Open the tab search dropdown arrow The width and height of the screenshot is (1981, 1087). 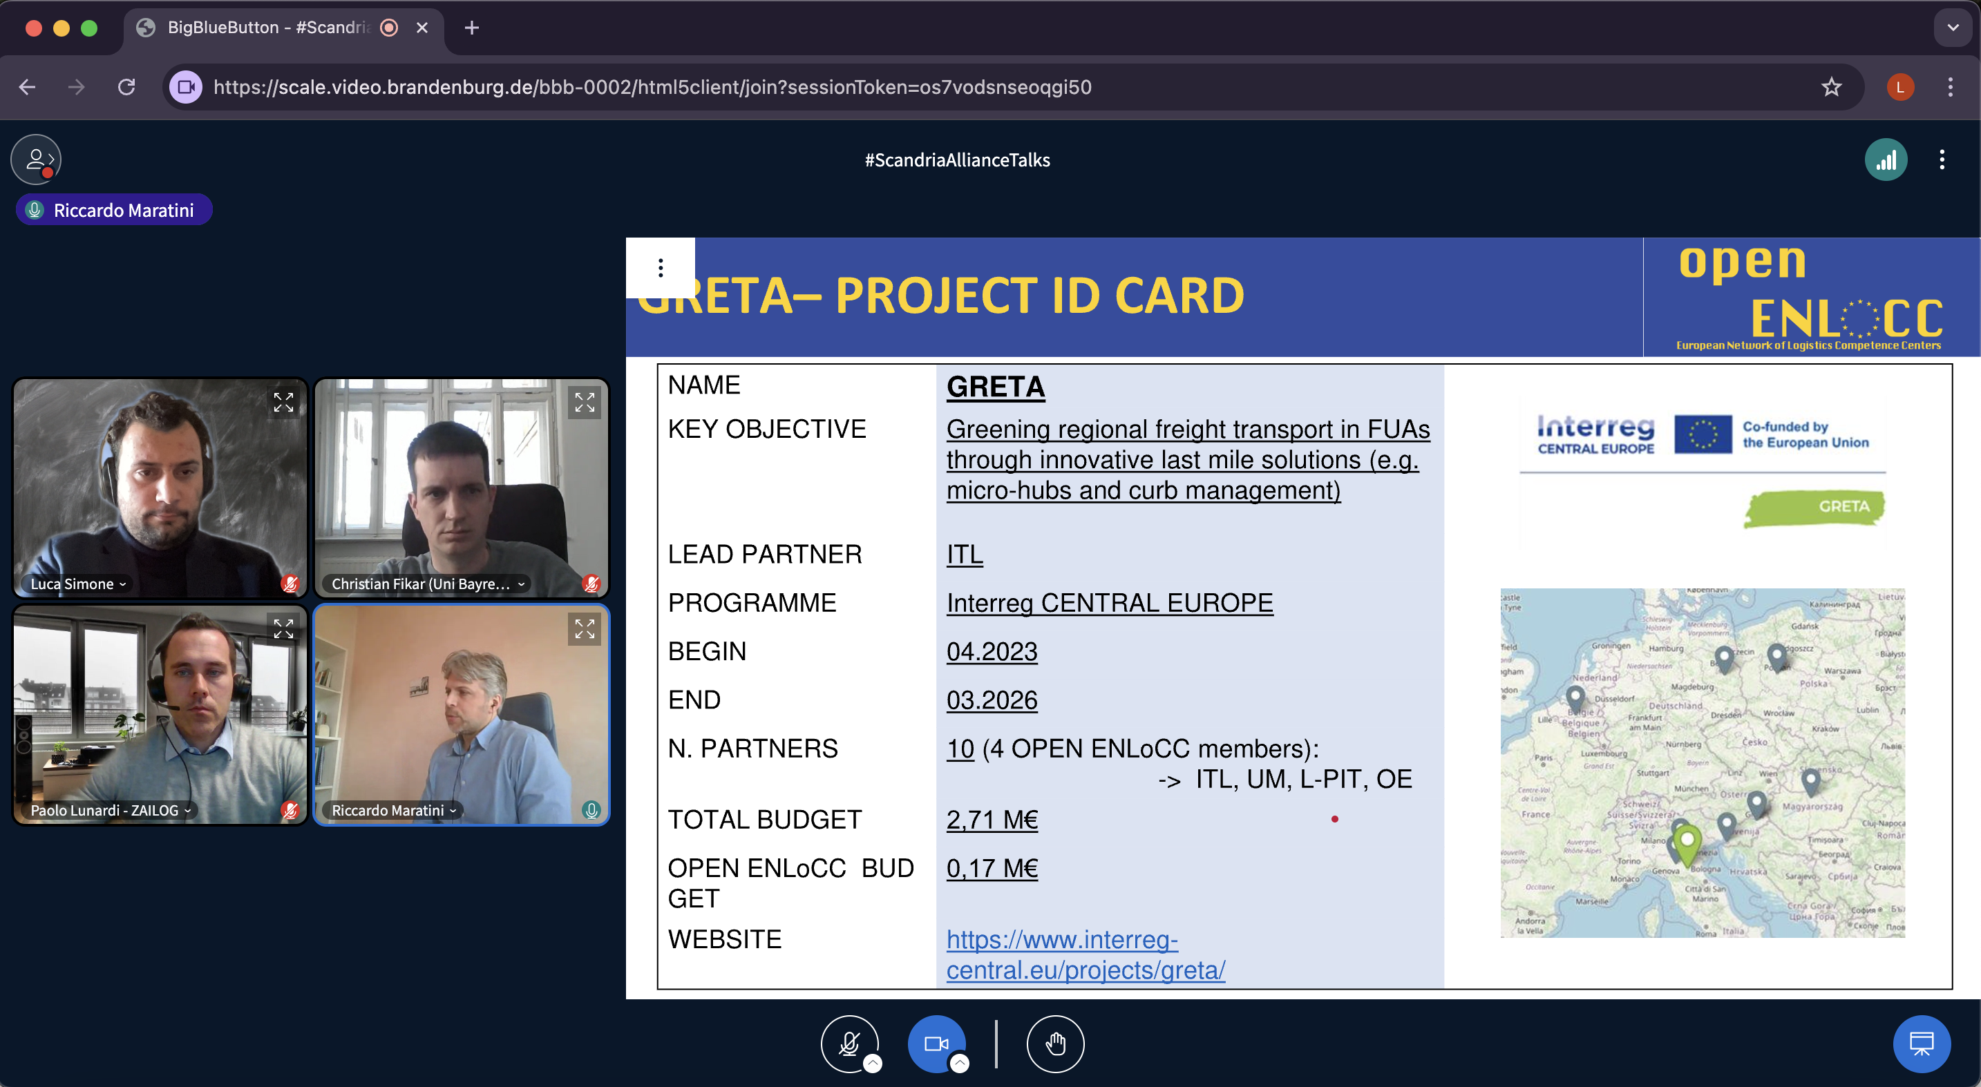(x=1953, y=28)
